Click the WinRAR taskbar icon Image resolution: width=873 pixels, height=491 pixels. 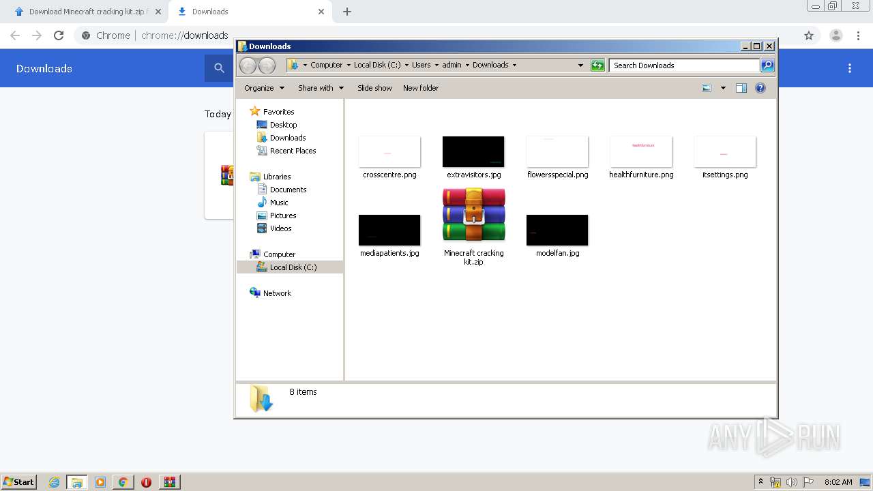[x=170, y=482]
